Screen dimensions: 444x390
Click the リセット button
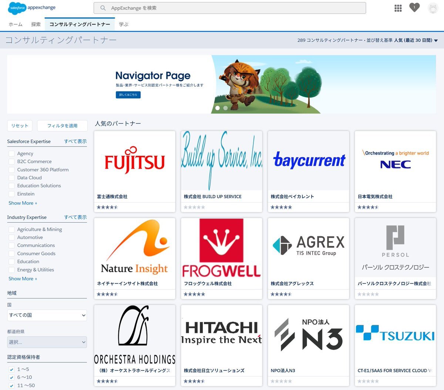pos(20,126)
